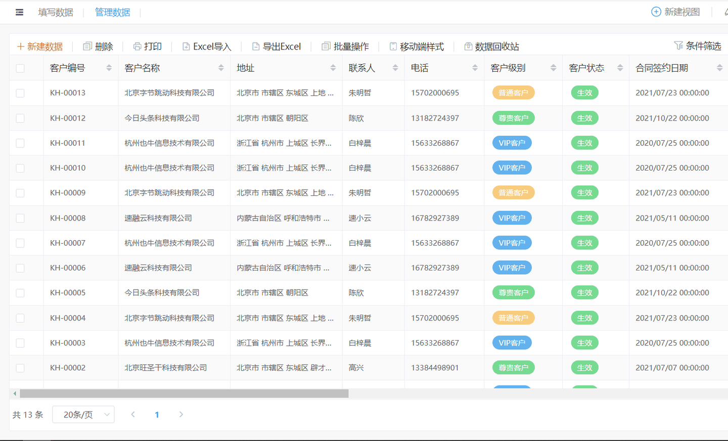The height and width of the screenshot is (441, 728).
Task: Check the row KH-00004 checkbox
Action: 20,318
